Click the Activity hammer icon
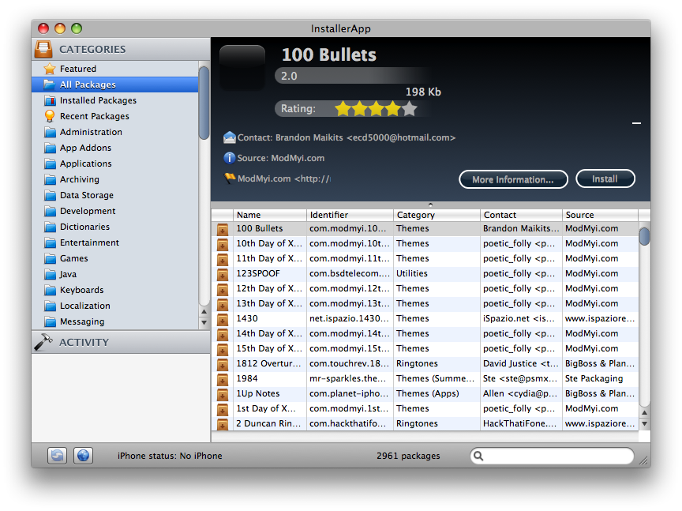Viewport: 682px width, 511px height. tap(43, 342)
